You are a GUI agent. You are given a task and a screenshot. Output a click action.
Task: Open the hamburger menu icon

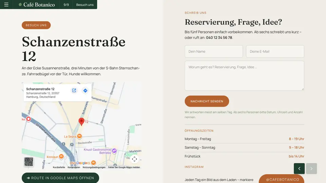[6, 4]
